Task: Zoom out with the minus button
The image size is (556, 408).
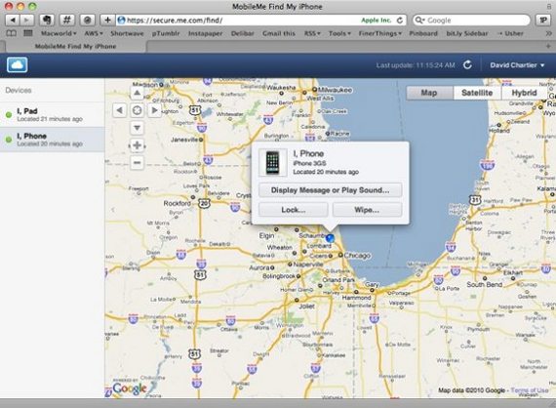Action: (x=137, y=162)
